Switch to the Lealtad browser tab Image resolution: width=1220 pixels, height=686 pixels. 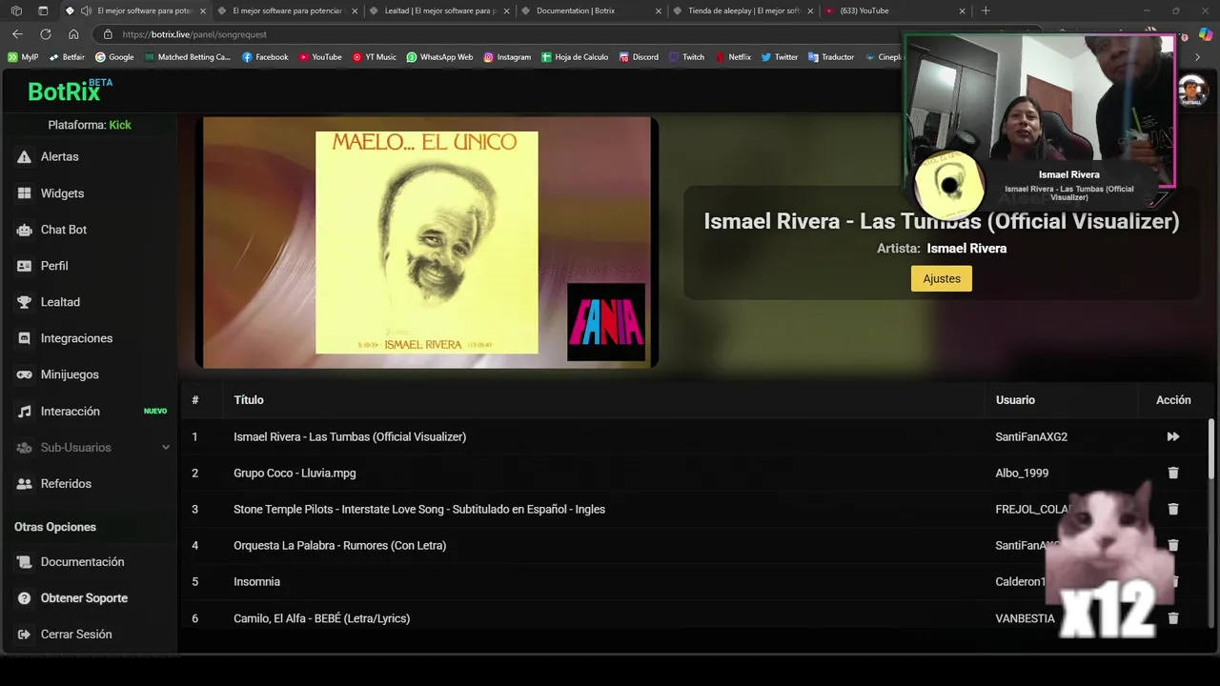439,10
